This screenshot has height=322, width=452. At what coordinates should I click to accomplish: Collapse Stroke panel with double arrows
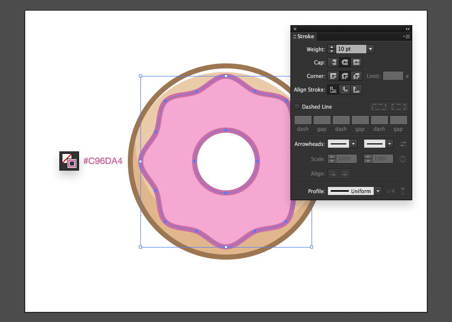tap(407, 29)
